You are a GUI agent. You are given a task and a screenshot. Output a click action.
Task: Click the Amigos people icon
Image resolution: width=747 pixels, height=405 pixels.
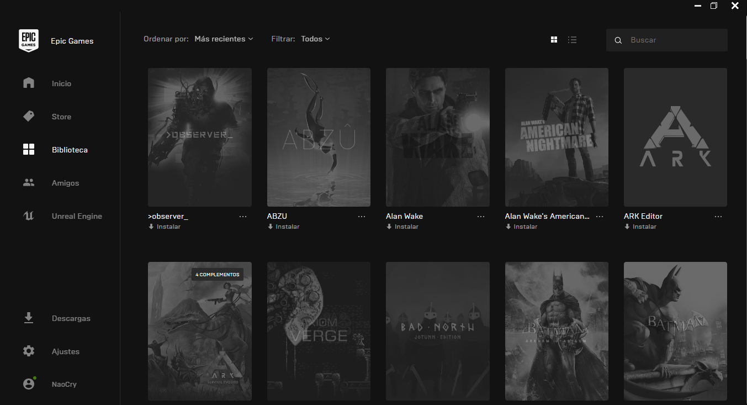coord(29,183)
